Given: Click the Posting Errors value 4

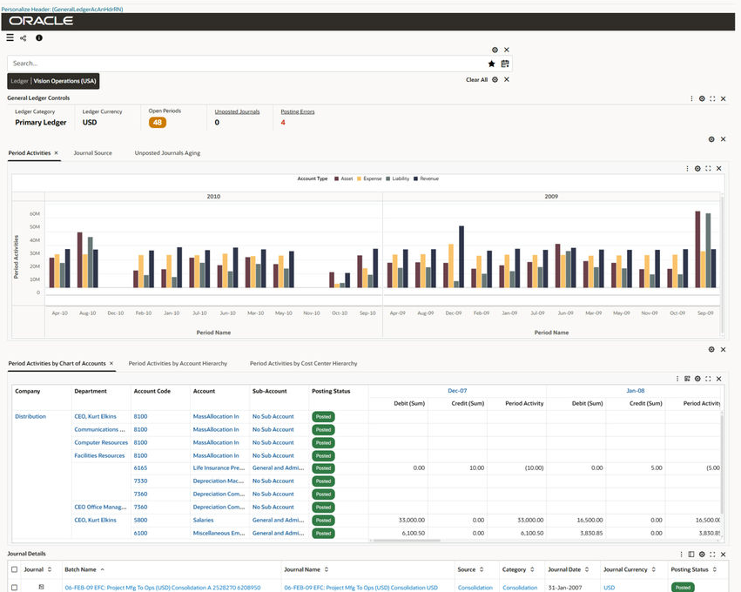Looking at the screenshot, I should tap(283, 123).
